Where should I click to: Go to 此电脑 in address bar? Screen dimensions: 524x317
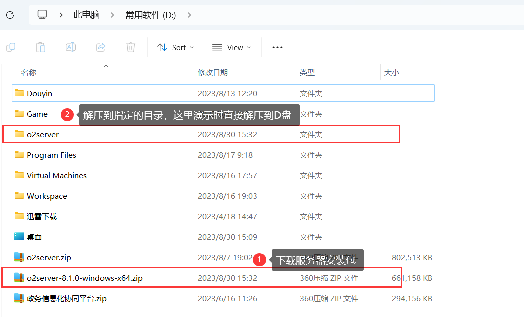87,15
